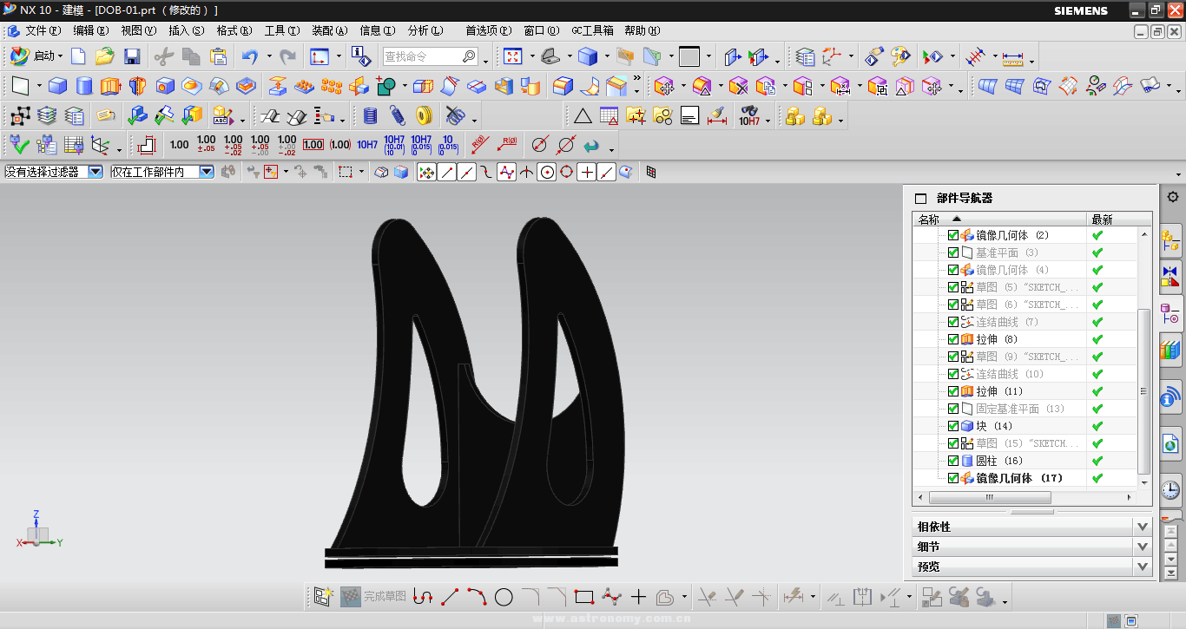Open the dropdown arrow next to Undo
The image size is (1186, 629).
coord(269,56)
